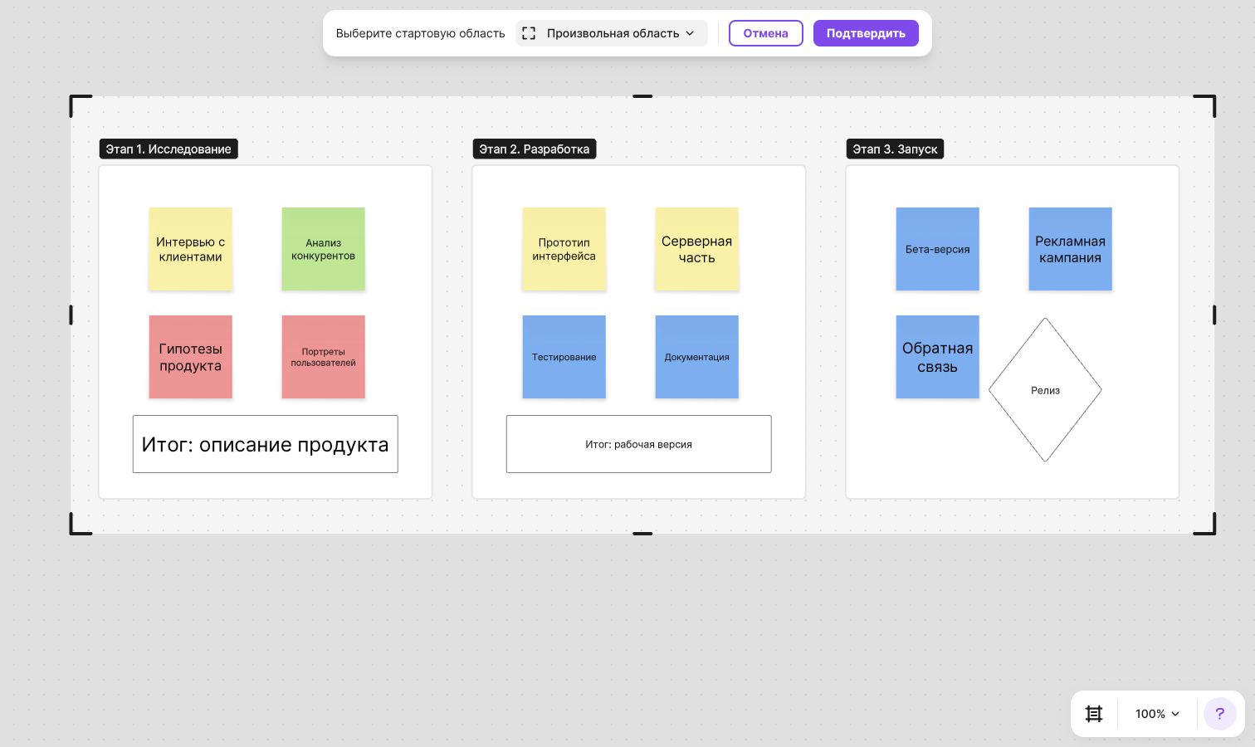Click the right edge middle selection handle
The image size is (1255, 747).
coord(1214,315)
